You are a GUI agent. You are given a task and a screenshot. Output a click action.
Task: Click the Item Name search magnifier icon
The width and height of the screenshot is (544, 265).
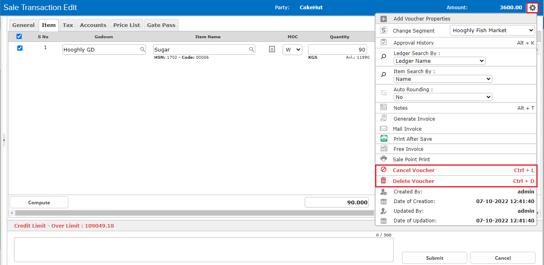point(251,49)
